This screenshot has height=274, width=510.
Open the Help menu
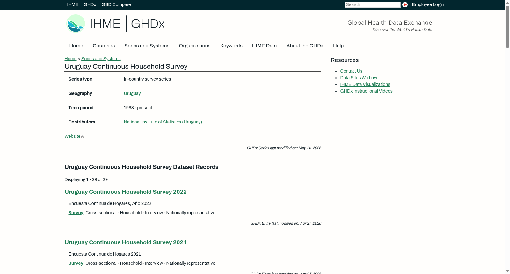(338, 46)
